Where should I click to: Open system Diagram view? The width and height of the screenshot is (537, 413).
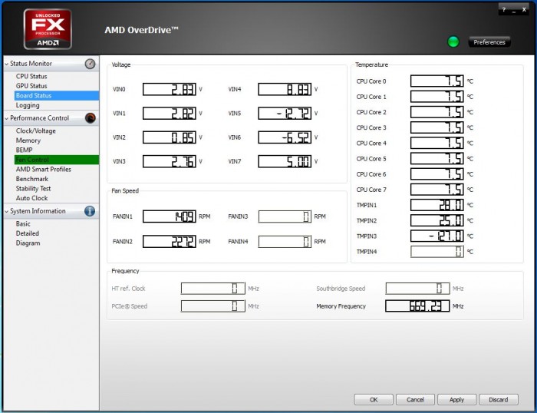28,243
